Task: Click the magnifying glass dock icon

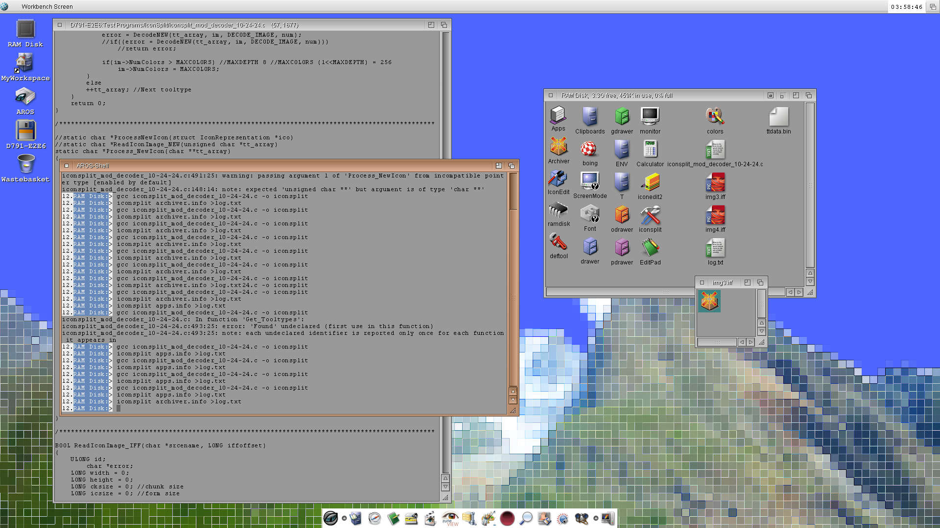Action: pyautogui.click(x=526, y=518)
